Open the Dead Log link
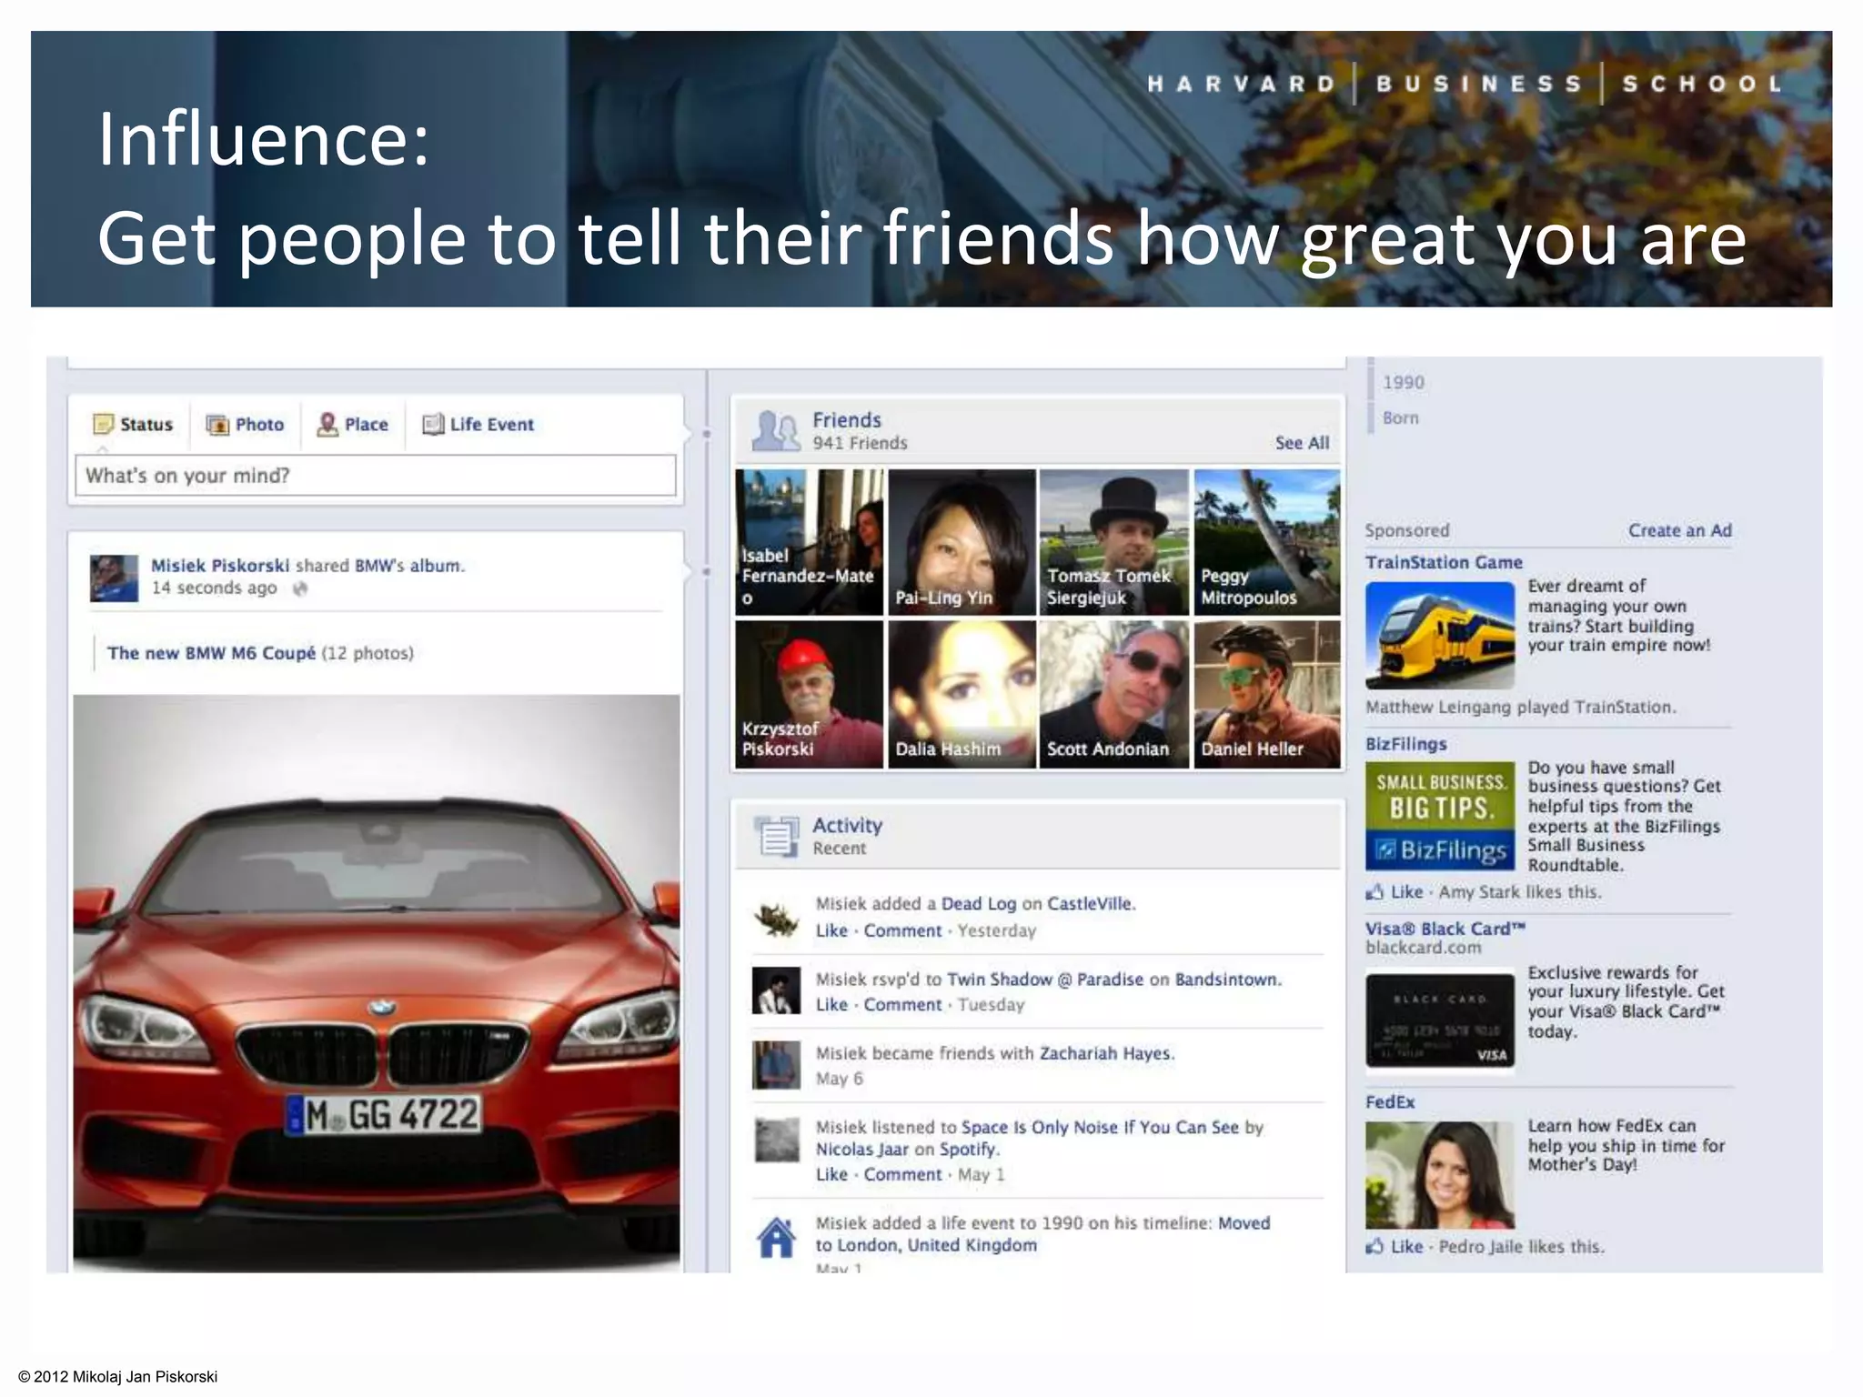 (x=979, y=904)
